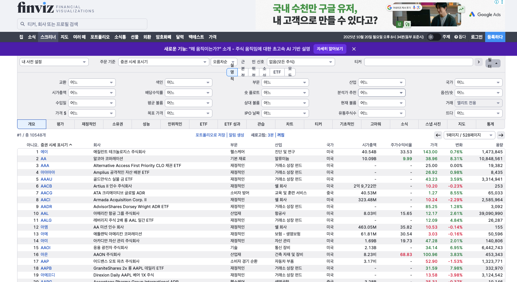Click the ticker search input field

[x=82, y=24]
